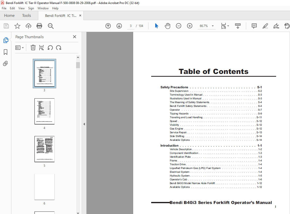Click Vehicle Description contents entry
The height and width of the screenshot is (214, 290).
(x=216, y=149)
